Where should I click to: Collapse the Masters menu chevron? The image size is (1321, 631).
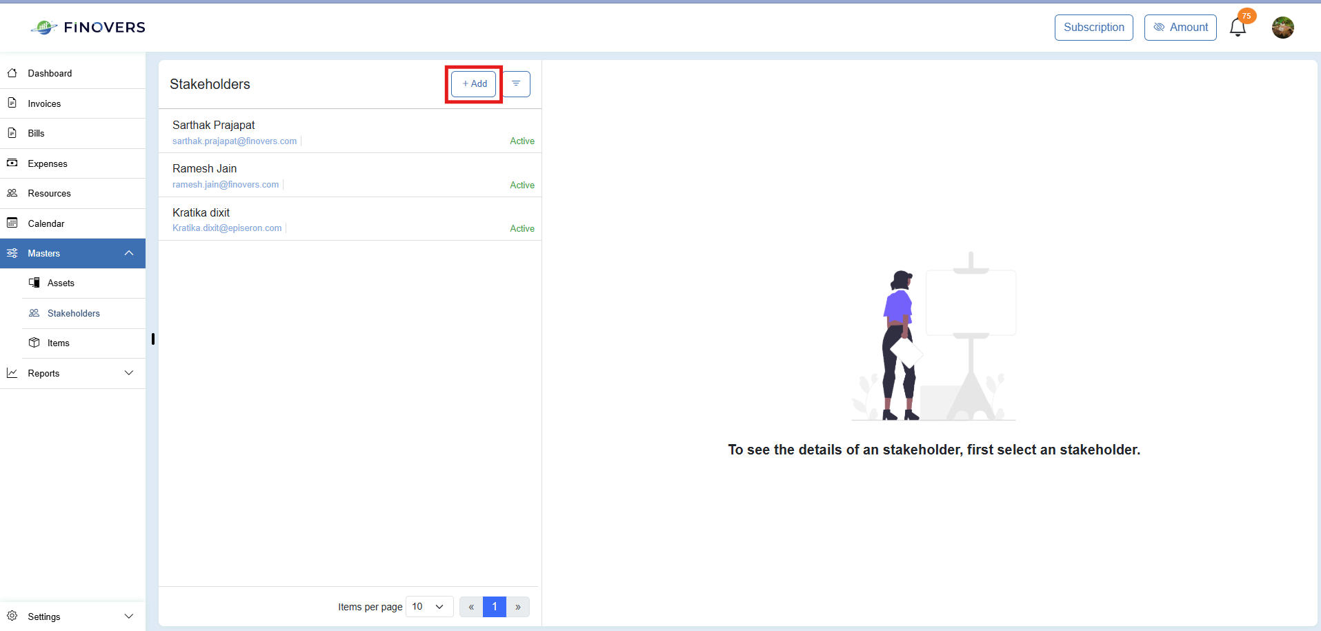click(129, 253)
